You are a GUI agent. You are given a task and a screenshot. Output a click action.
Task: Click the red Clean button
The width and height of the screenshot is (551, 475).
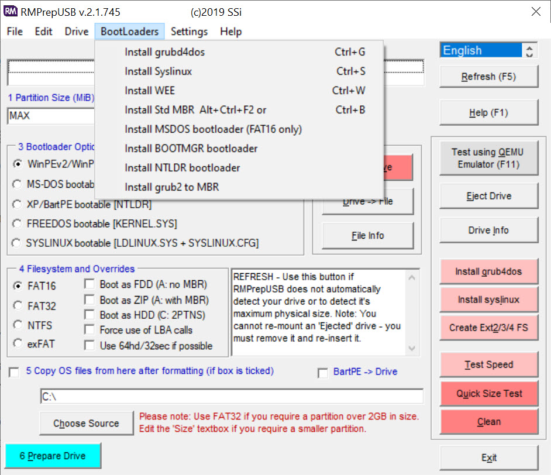[x=488, y=421]
